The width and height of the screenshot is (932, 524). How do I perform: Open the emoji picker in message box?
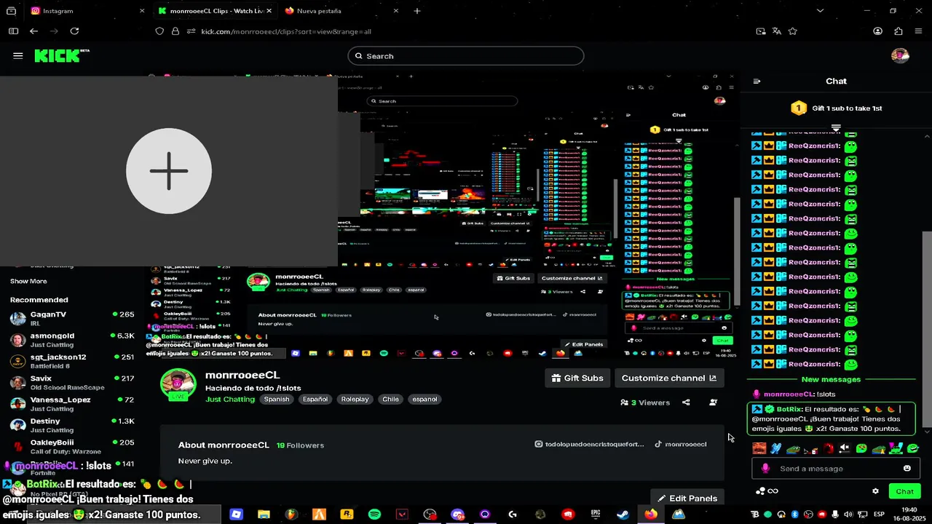pyautogui.click(x=907, y=469)
